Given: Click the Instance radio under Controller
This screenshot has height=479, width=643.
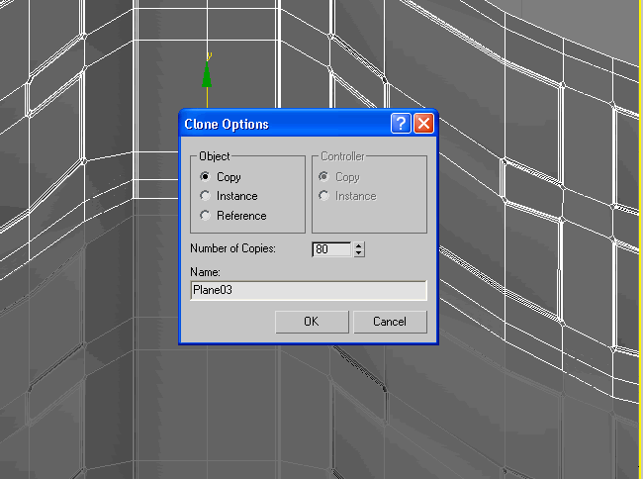Looking at the screenshot, I should click(x=322, y=196).
